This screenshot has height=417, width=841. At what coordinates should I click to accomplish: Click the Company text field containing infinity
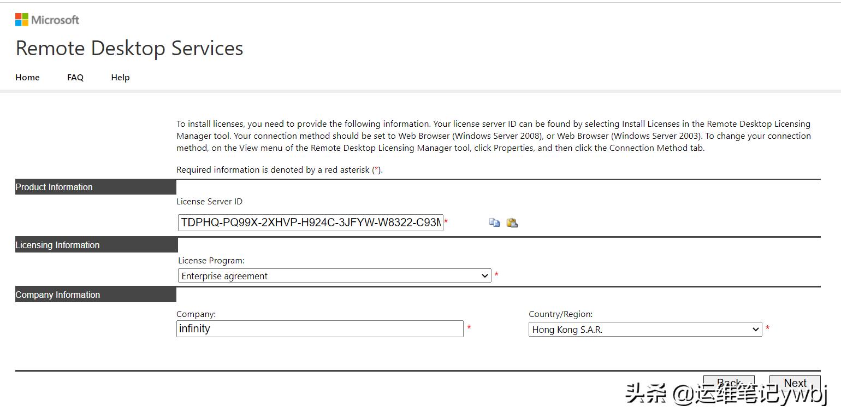(x=319, y=328)
